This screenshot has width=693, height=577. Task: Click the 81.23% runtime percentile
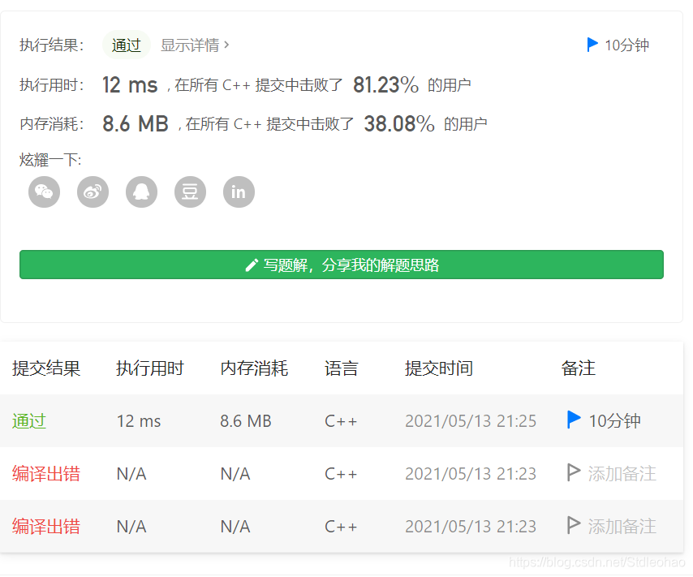(x=385, y=84)
